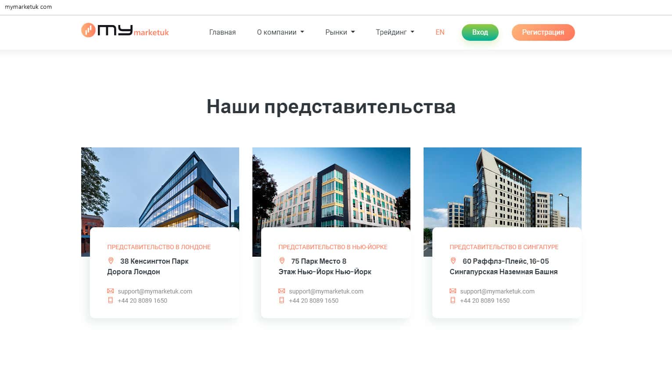Click support email in the Singapore card
The height and width of the screenshot is (376, 672).
[x=497, y=291]
